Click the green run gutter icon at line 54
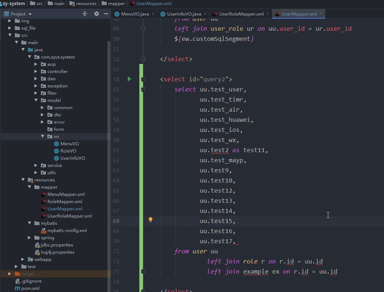This screenshot has height=292, width=384. (129, 79)
